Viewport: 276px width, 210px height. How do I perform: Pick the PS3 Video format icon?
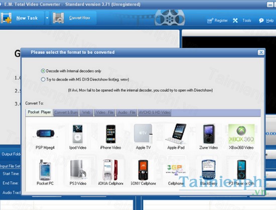[x=78, y=170]
